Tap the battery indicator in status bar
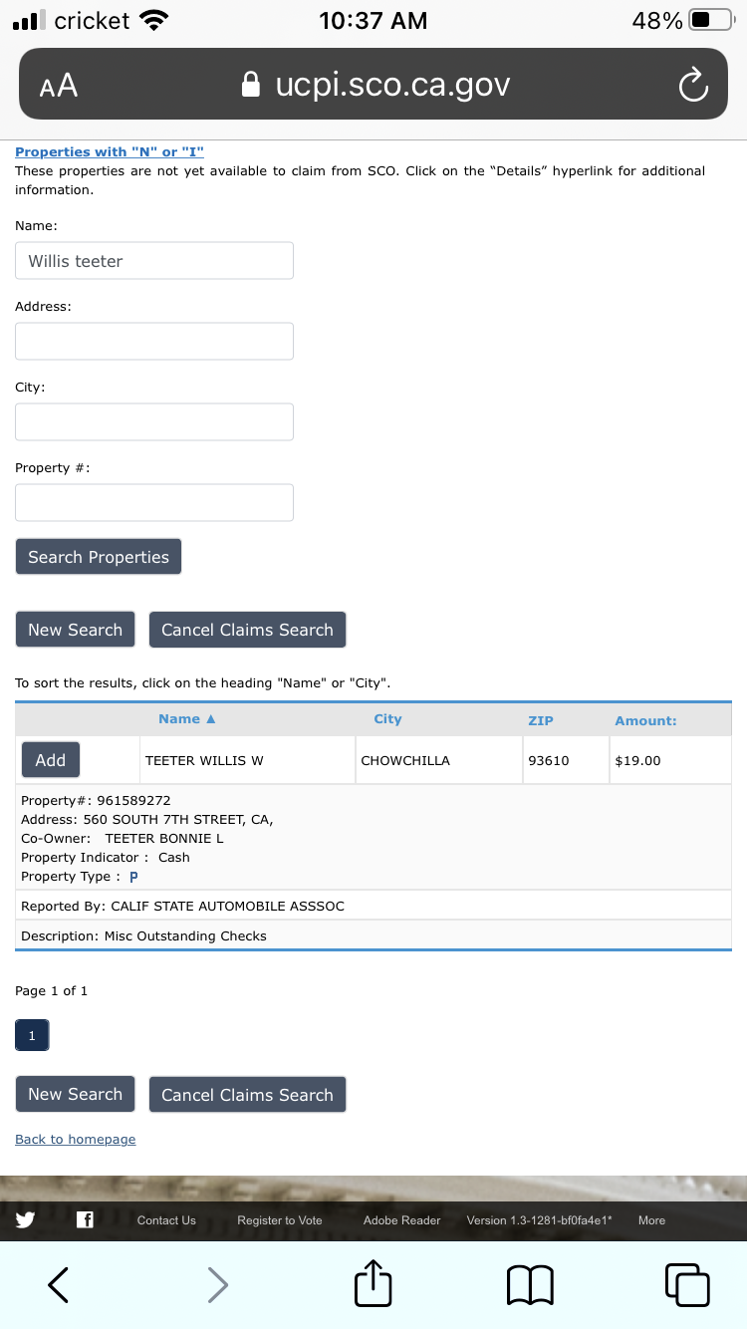This screenshot has width=747, height=1329. click(x=710, y=20)
